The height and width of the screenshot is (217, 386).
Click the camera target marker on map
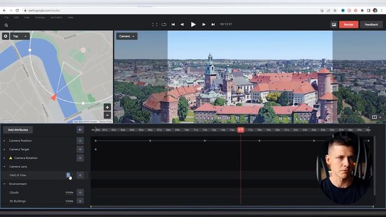point(83,50)
